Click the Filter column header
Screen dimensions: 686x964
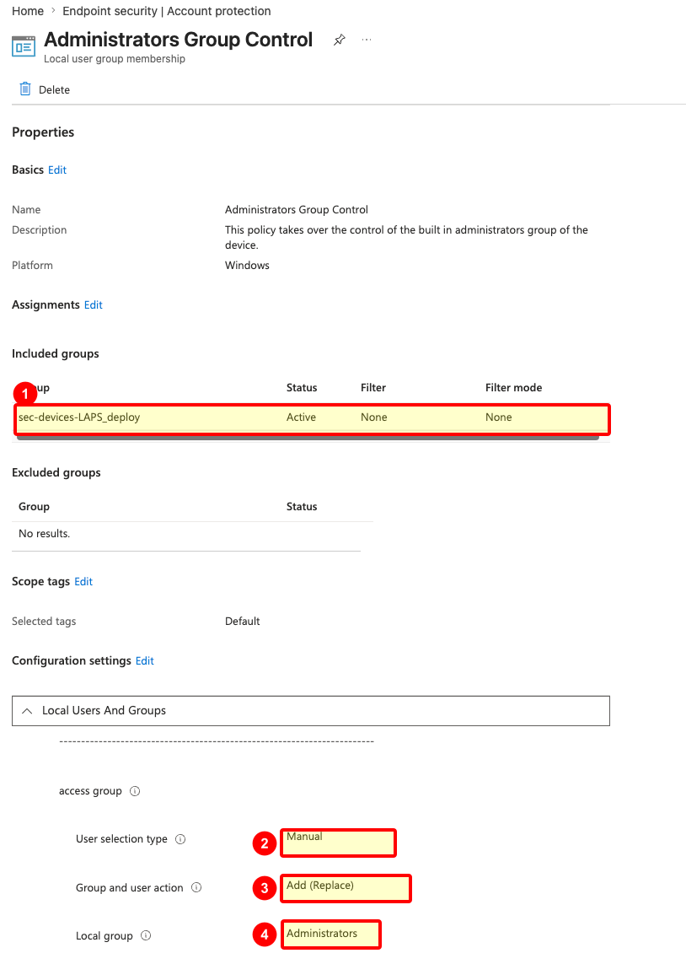(x=373, y=388)
